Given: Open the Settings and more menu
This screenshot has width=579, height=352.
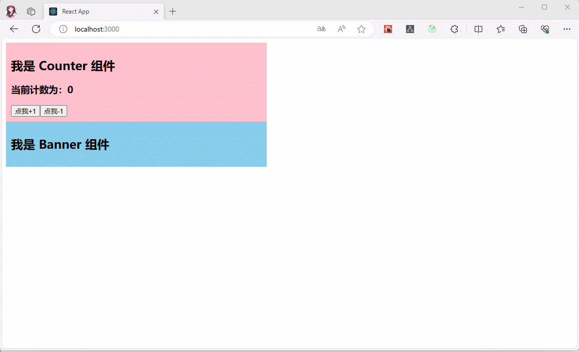Looking at the screenshot, I should (x=567, y=29).
